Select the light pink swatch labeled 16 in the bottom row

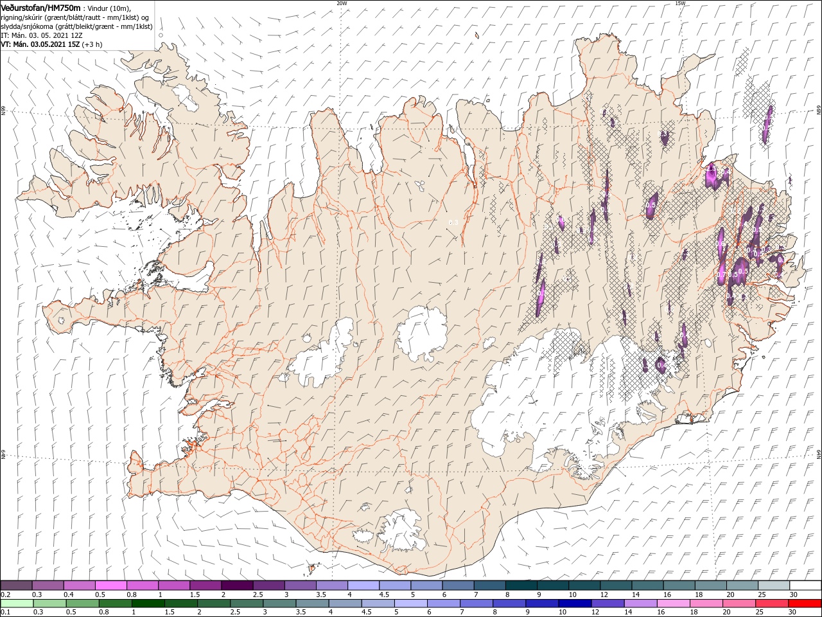pyautogui.click(x=673, y=604)
